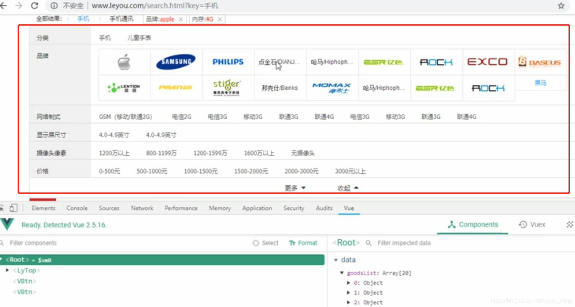Filter price 0-500元
The height and width of the screenshot is (307, 575).
point(109,171)
